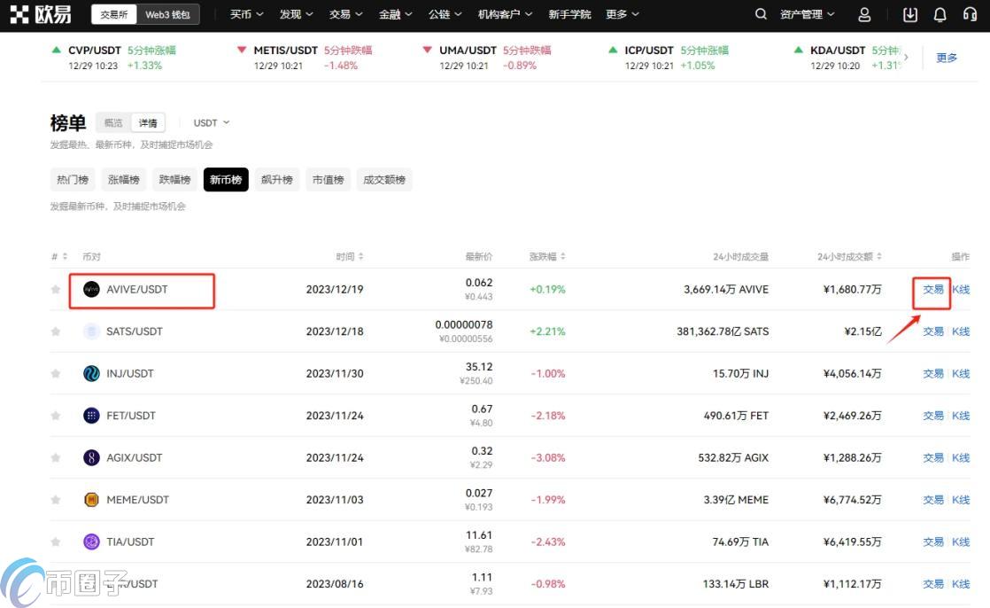The height and width of the screenshot is (608, 990).
Task: Click the SATS coin logo
Action: (91, 331)
